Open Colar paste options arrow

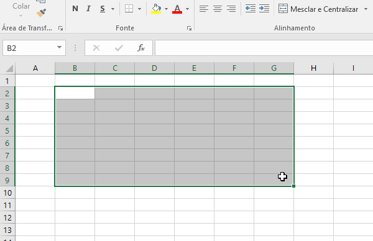click(x=21, y=16)
